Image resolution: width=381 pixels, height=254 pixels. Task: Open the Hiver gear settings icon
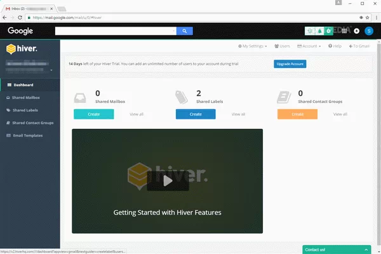328,30
